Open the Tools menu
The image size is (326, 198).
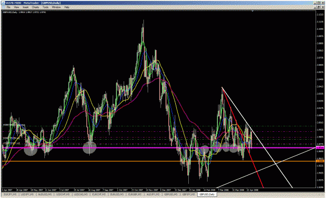[45, 7]
